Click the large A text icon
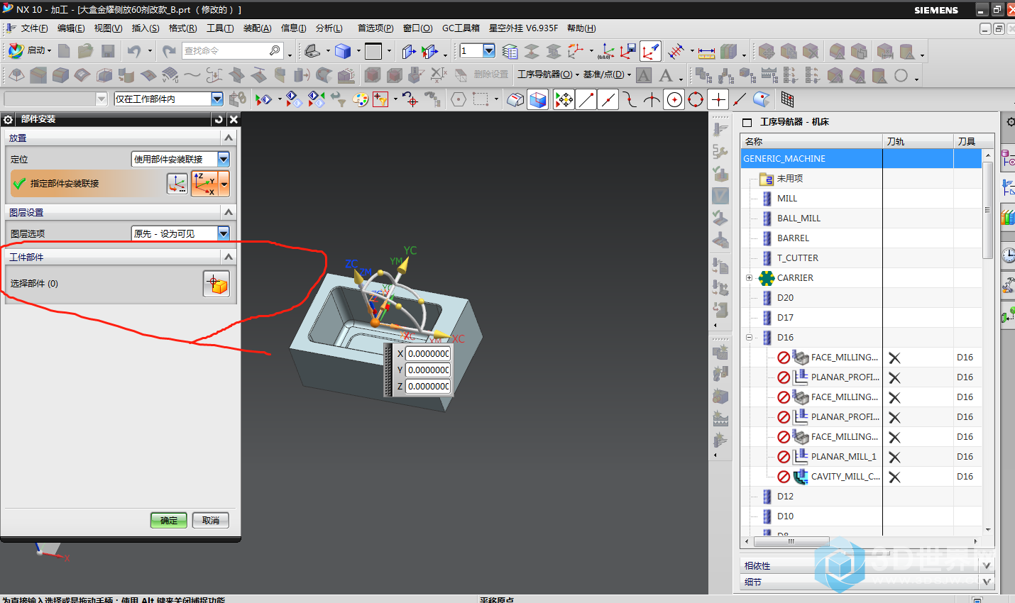 [x=666, y=75]
